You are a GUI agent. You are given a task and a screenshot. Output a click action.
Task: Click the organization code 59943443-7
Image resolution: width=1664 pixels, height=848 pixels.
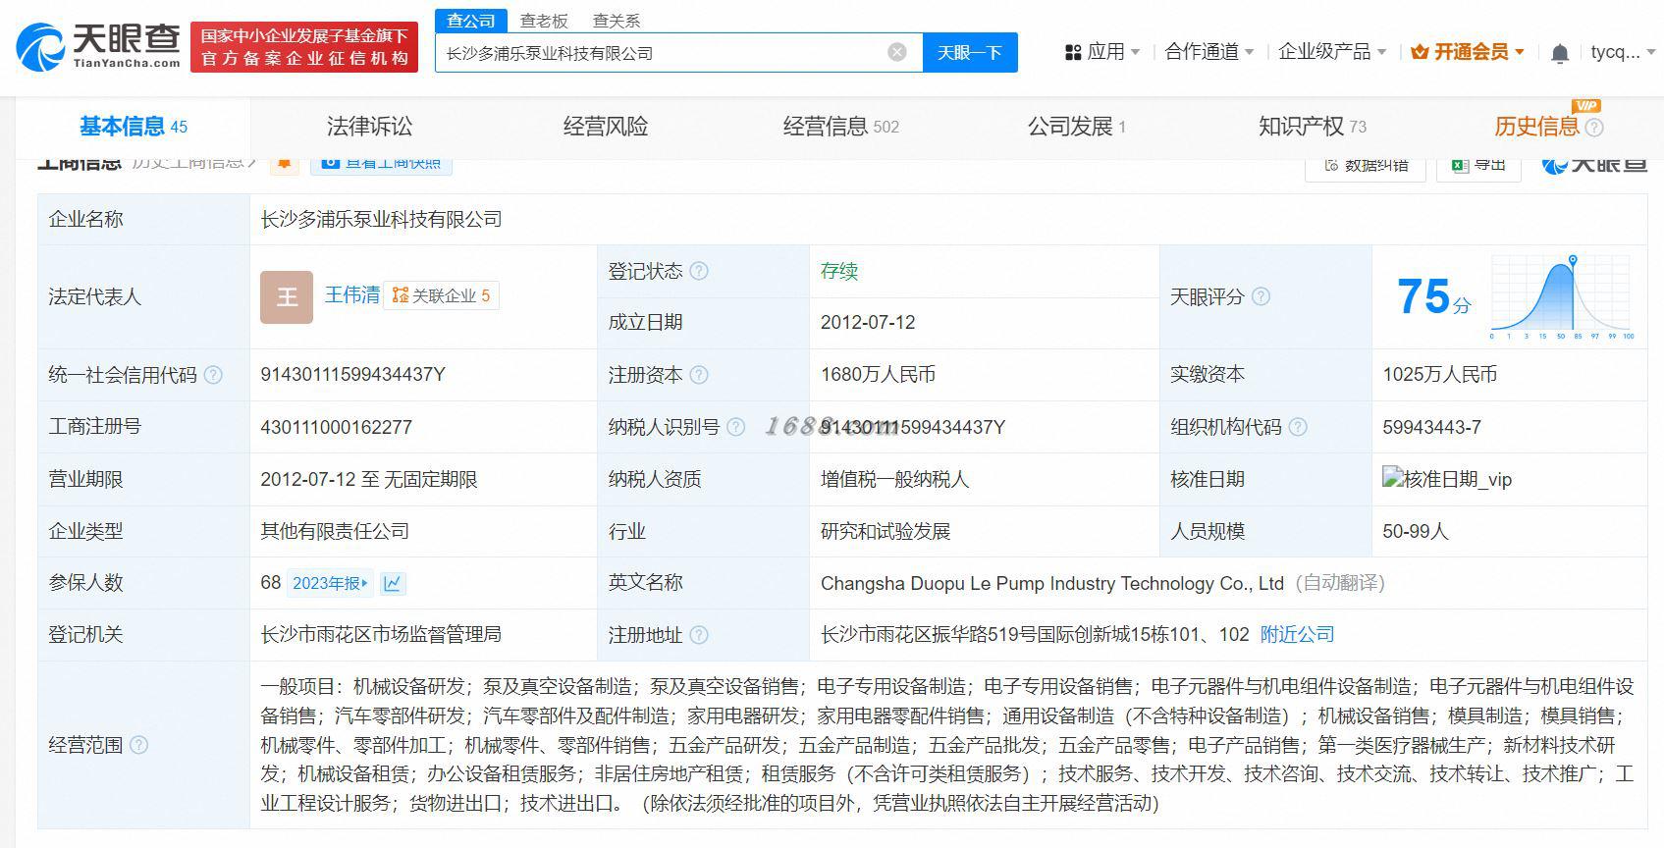coord(1431,427)
